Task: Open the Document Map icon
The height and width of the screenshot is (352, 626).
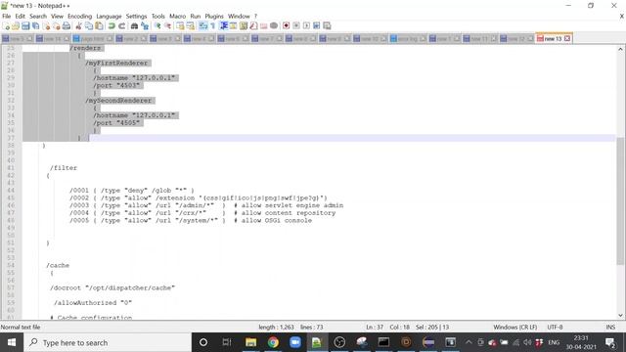Action: [244, 26]
